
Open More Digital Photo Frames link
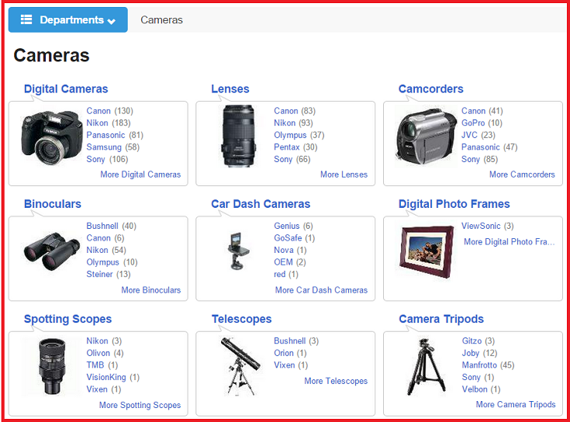510,242
